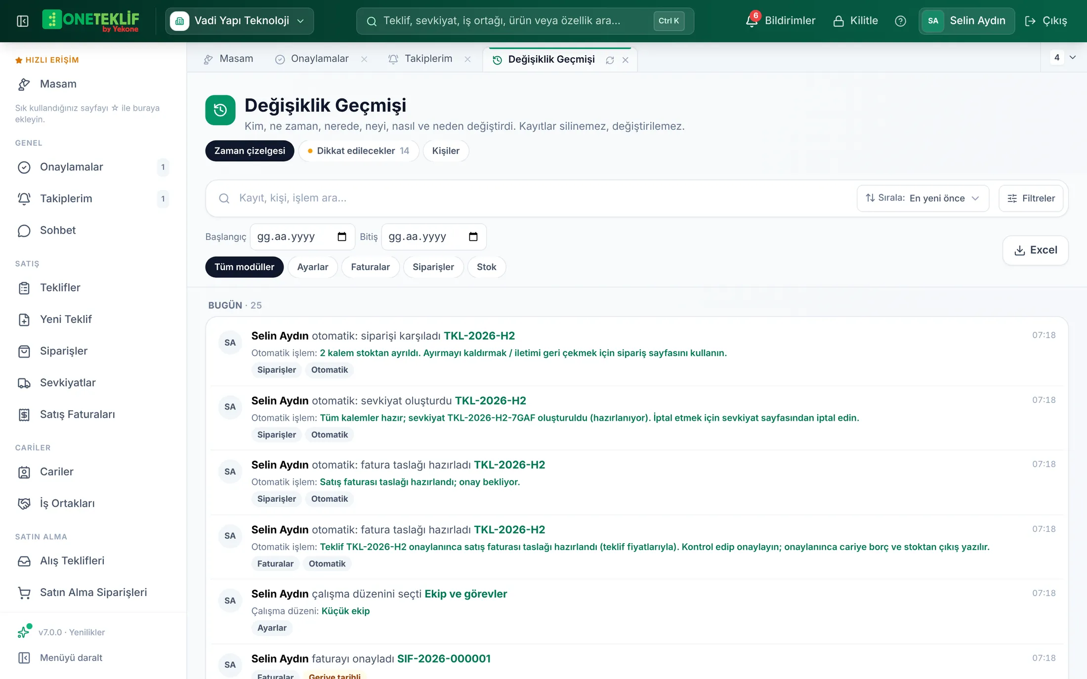1087x679 pixels.
Task: Open calendar picker for Başlangıç date
Action: (342, 237)
